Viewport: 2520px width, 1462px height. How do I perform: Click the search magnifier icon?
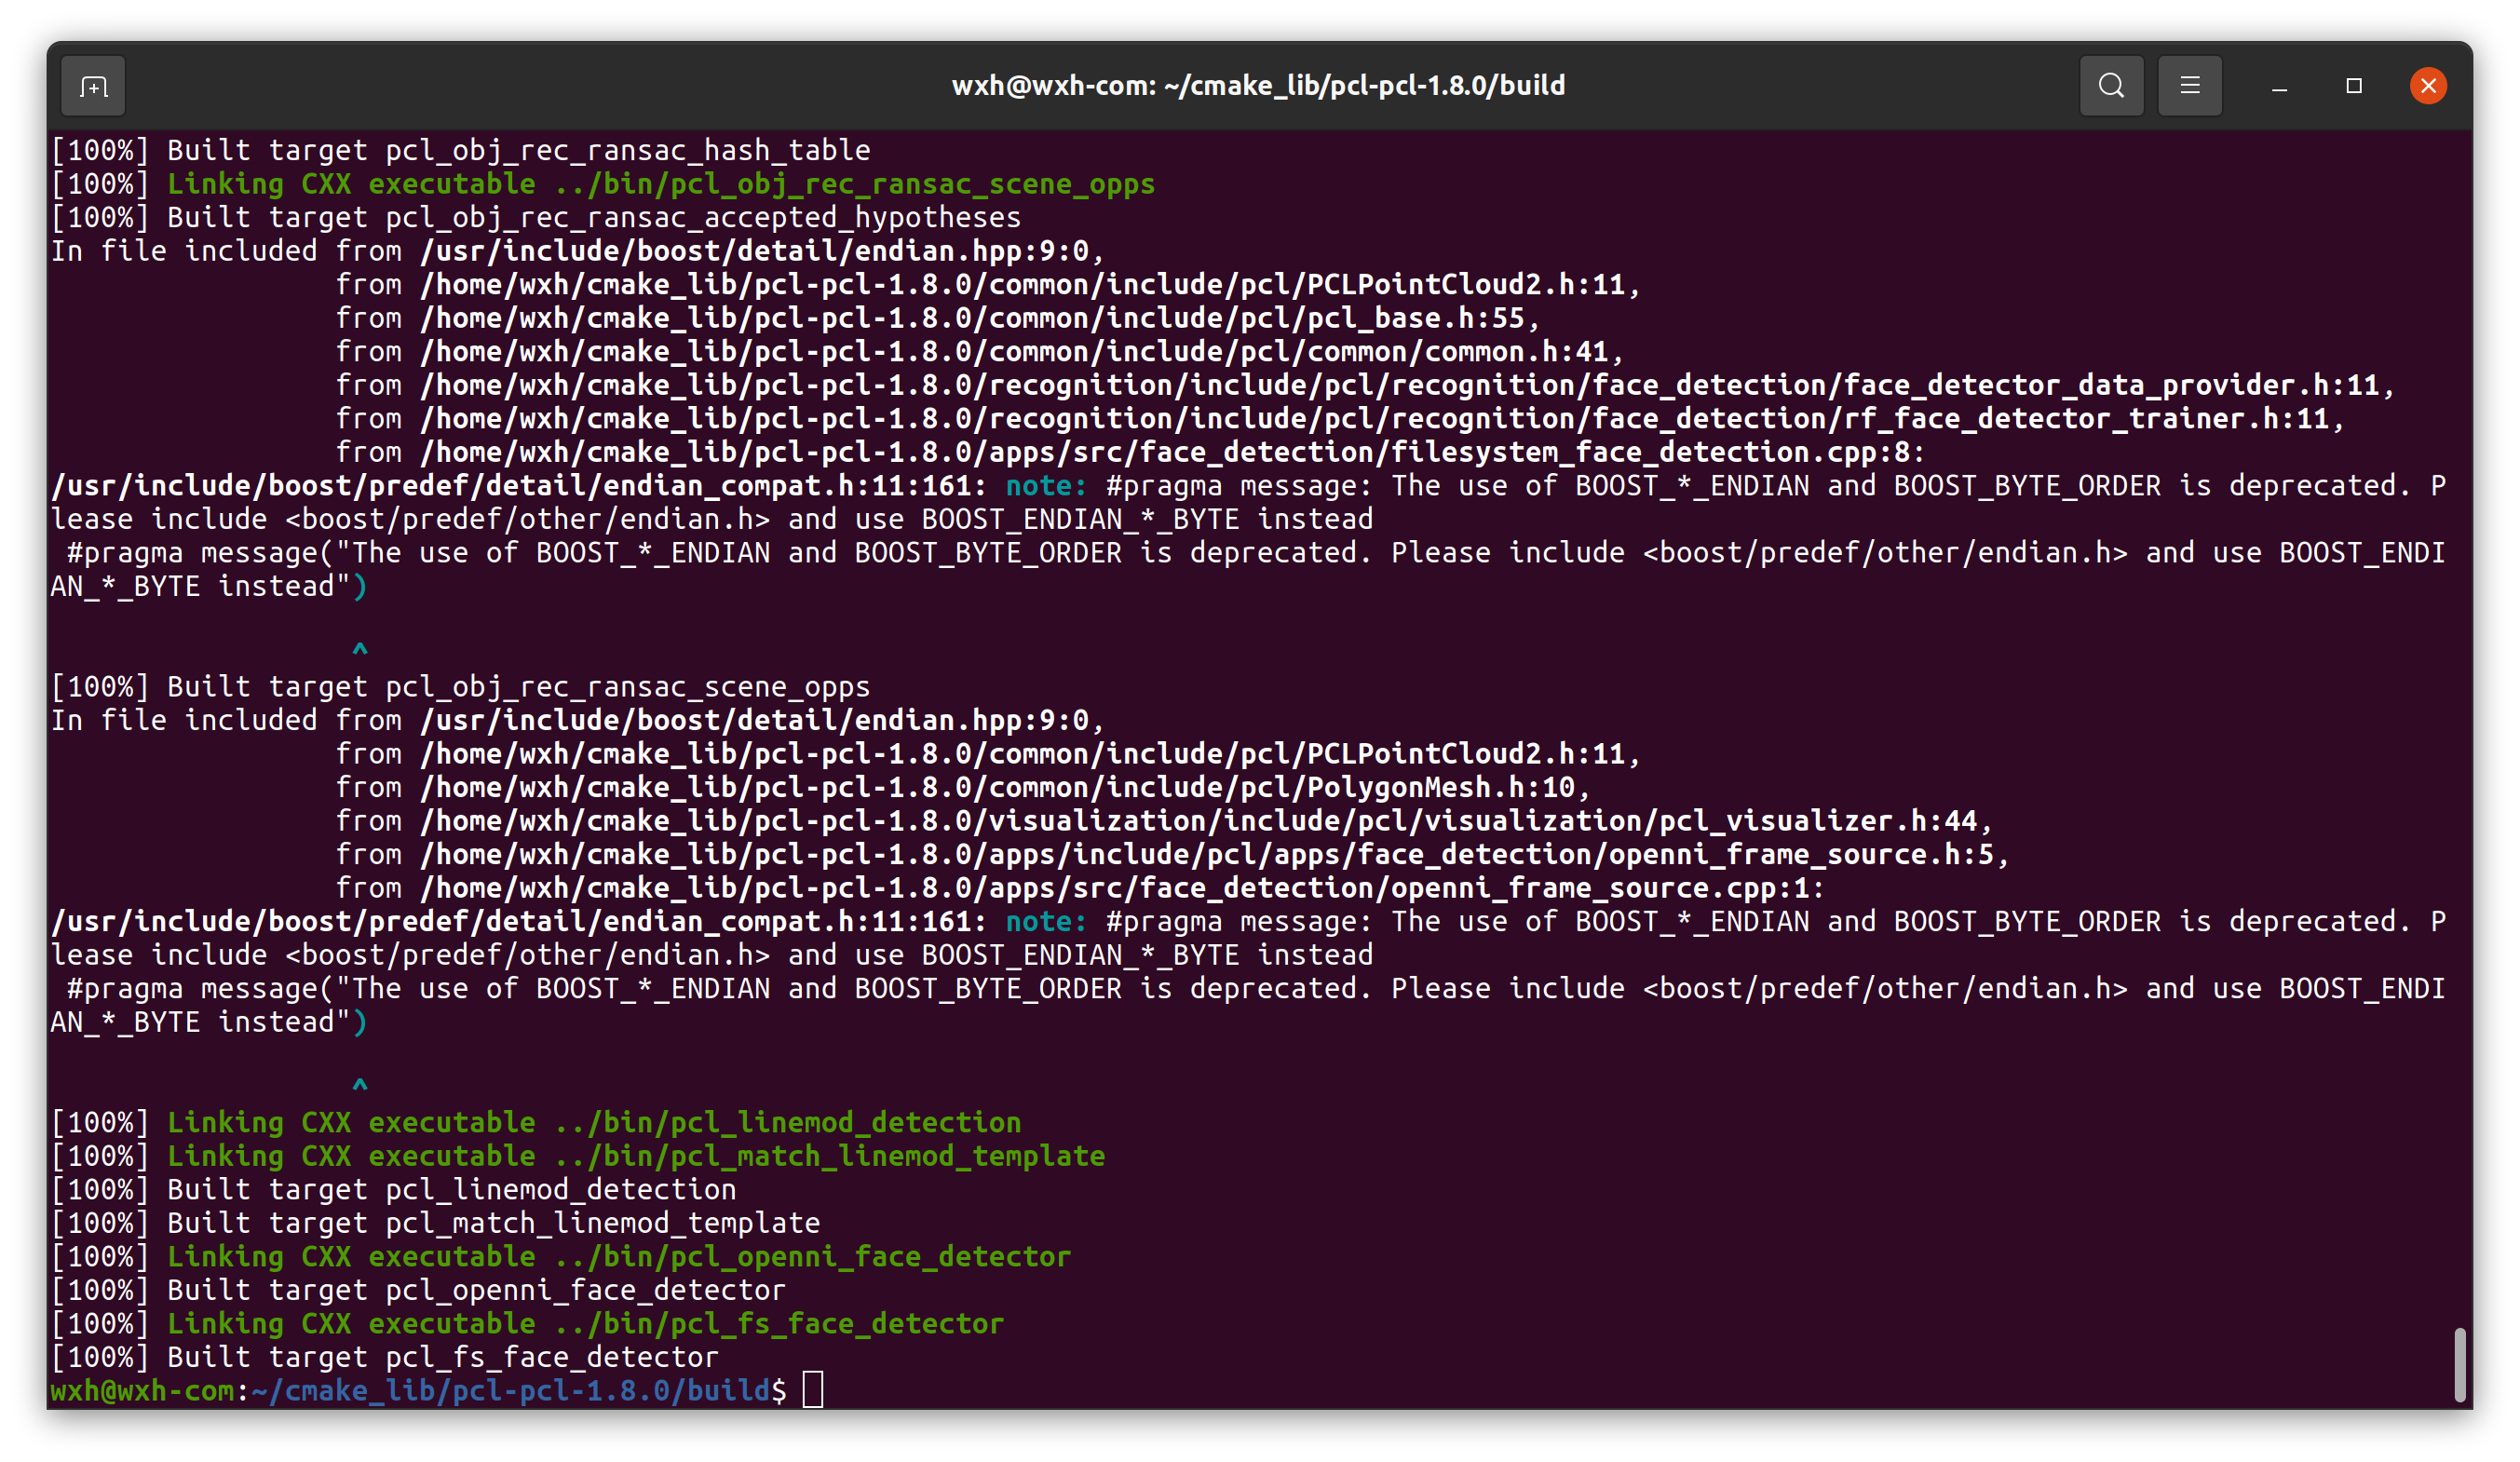[x=2110, y=85]
